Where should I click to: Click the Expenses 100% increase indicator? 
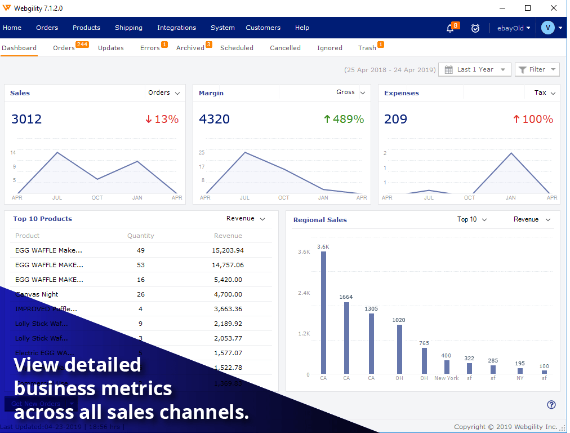coord(533,120)
